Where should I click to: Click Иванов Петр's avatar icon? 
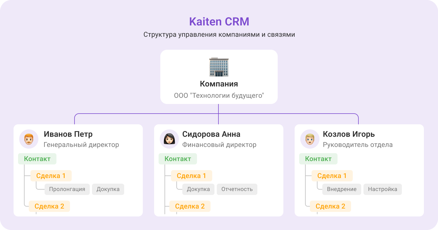point(29,139)
